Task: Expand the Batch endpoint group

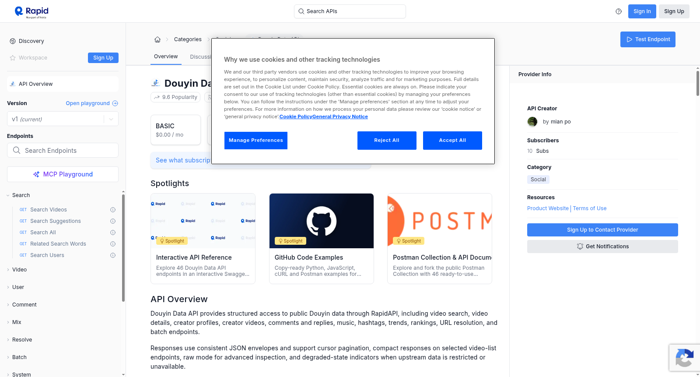Action: pyautogui.click(x=8, y=357)
